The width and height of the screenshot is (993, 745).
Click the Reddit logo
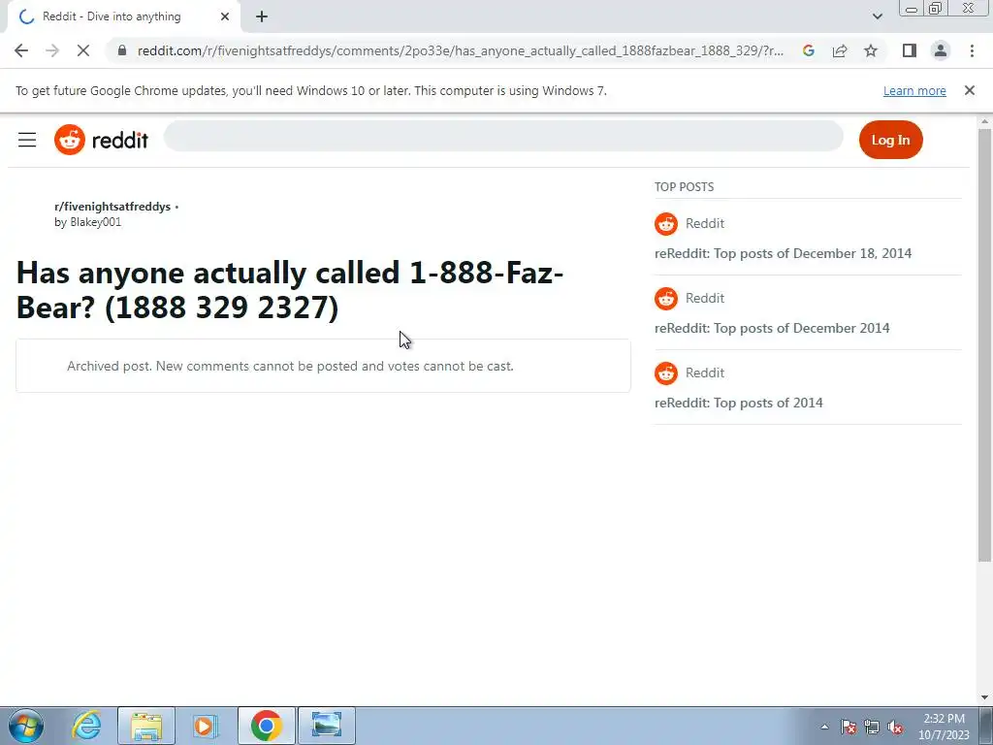coord(101,140)
